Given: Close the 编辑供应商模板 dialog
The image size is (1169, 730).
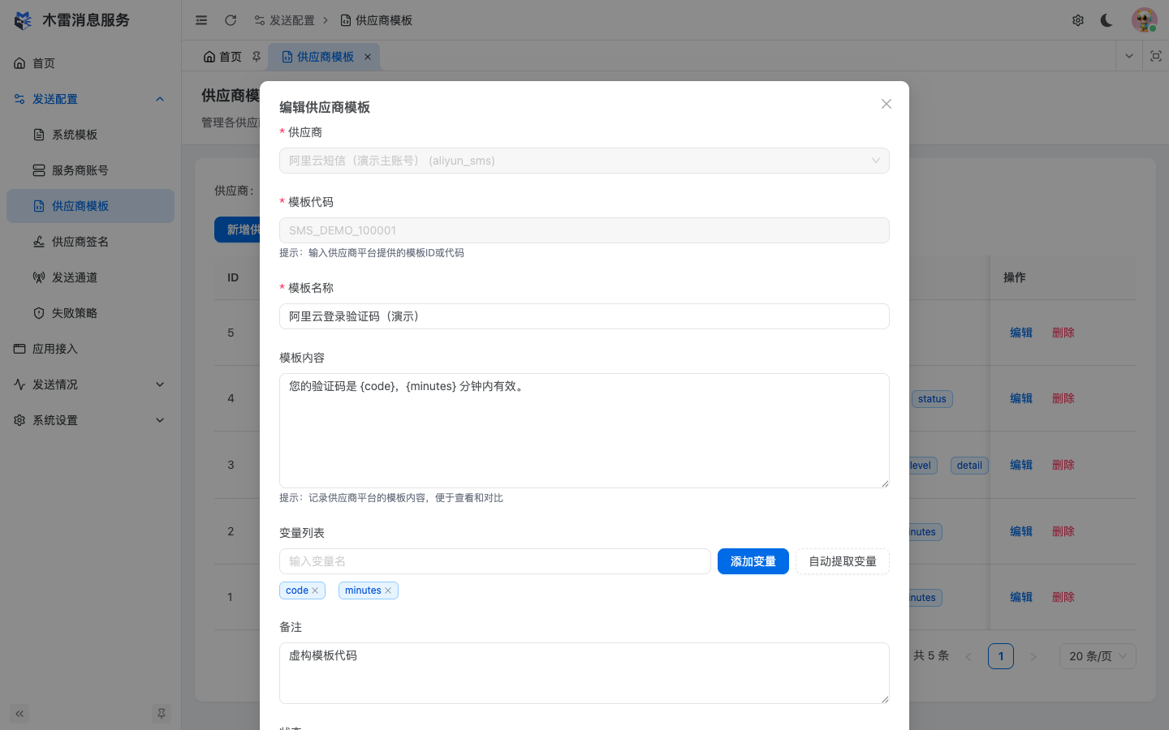Looking at the screenshot, I should (886, 104).
